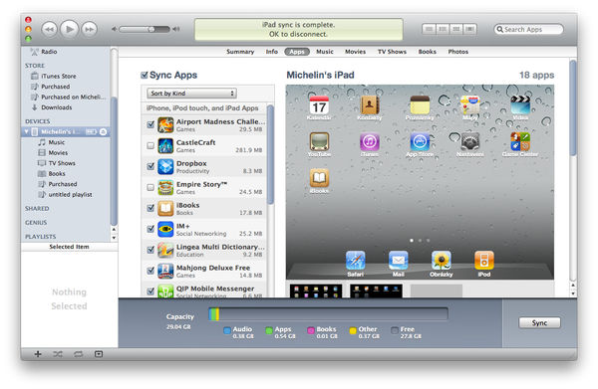Uncheck Airport Madness Challenge app
598x389 pixels.
[150, 124]
